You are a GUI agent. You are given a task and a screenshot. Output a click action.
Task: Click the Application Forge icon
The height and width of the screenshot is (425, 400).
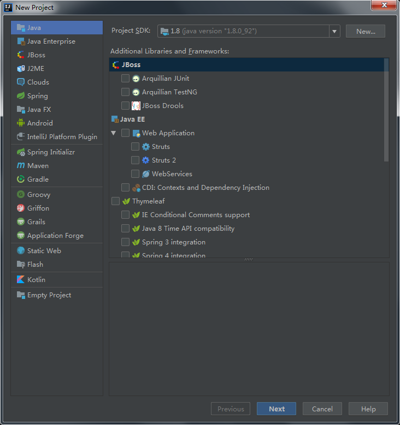coord(21,235)
